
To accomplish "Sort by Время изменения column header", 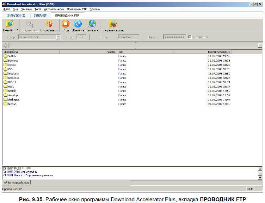I will (219, 52).
